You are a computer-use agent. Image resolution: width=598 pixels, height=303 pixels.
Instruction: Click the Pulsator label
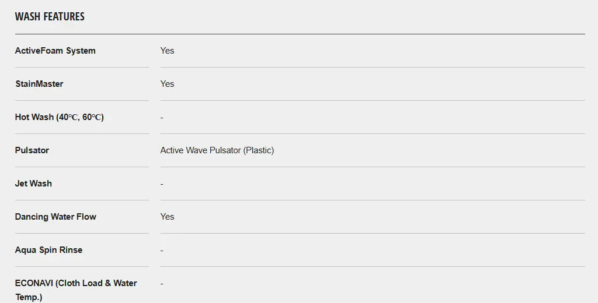32,150
